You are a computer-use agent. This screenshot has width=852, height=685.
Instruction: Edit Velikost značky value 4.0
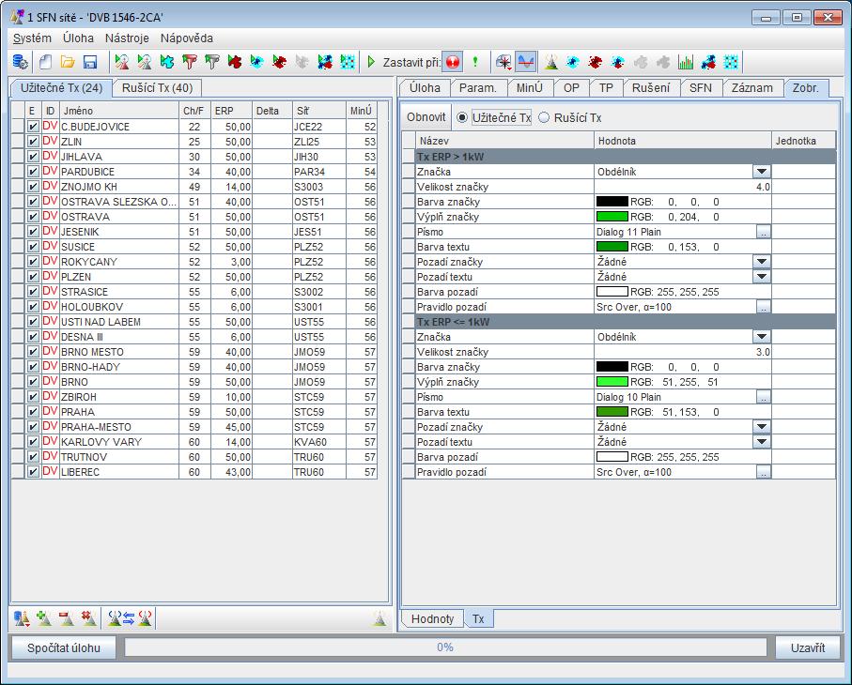[x=683, y=187]
